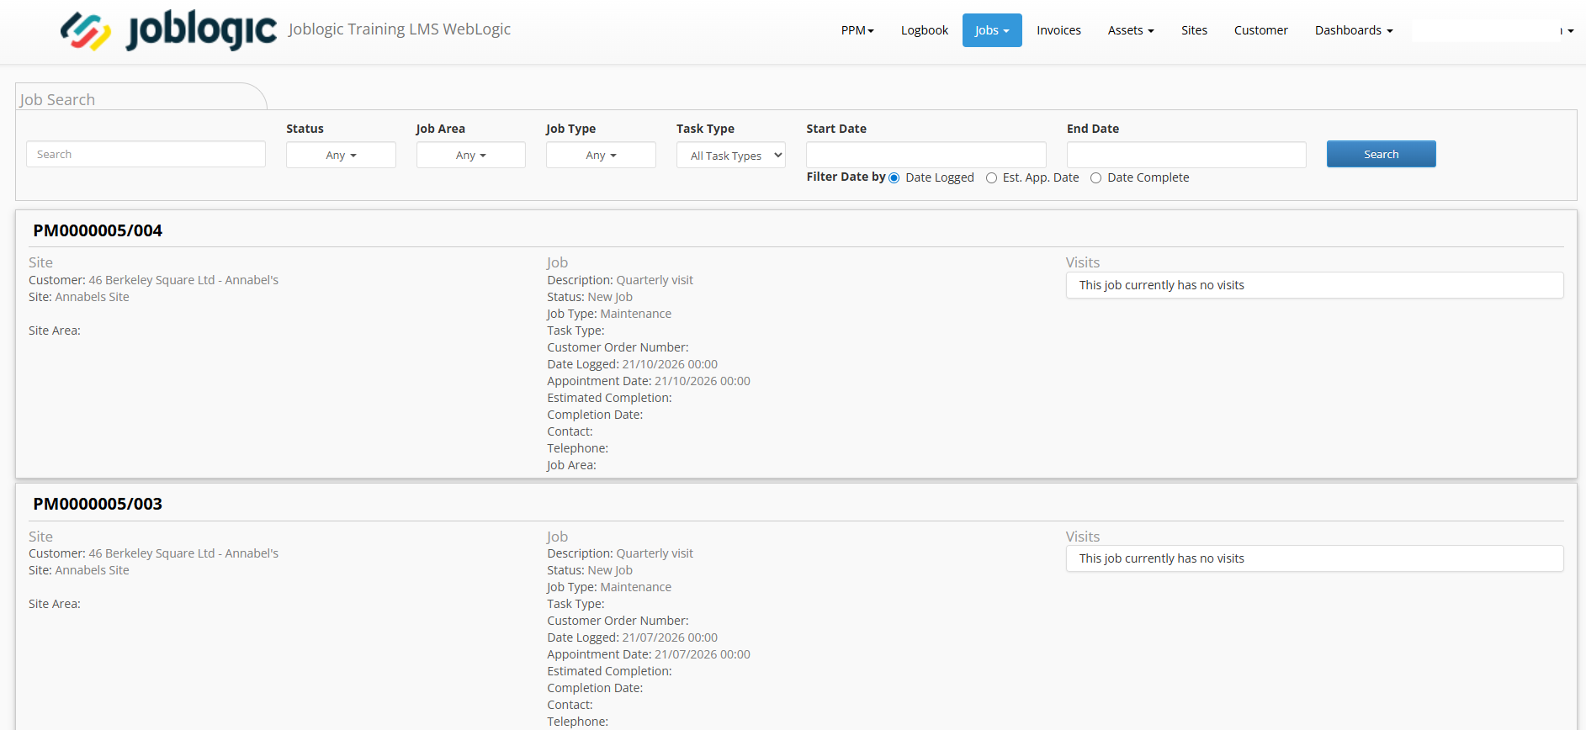The image size is (1586, 730).
Task: Click the no-visits notice for PM0000005/003
Action: [x=1315, y=558]
